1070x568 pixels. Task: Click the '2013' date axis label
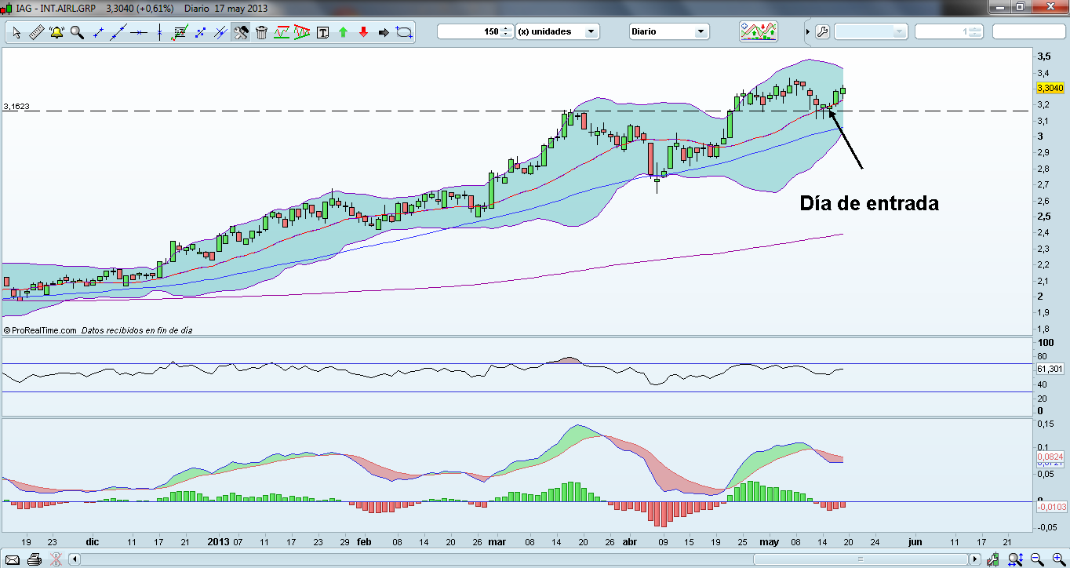click(x=218, y=541)
